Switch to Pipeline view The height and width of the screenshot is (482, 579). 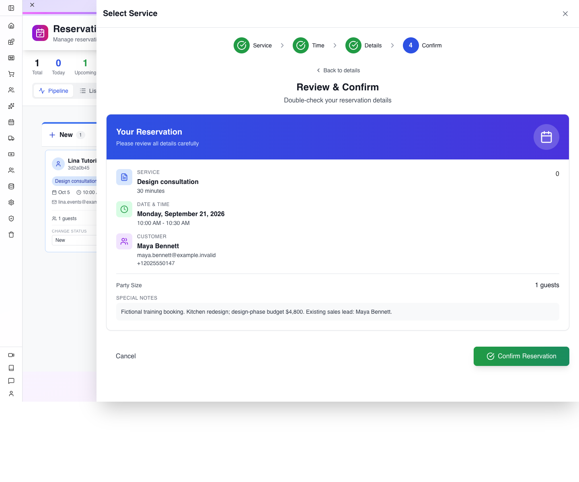[53, 91]
